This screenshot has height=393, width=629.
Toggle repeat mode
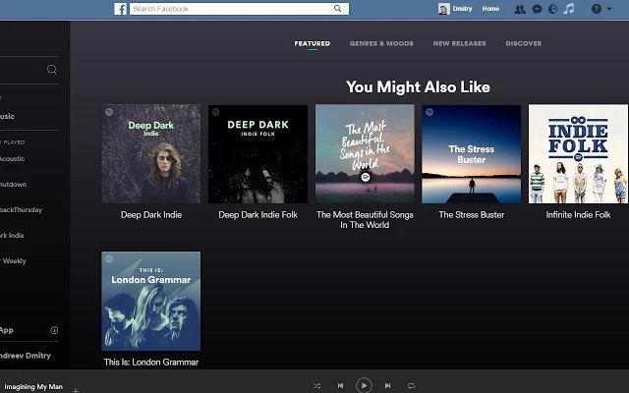point(411,386)
